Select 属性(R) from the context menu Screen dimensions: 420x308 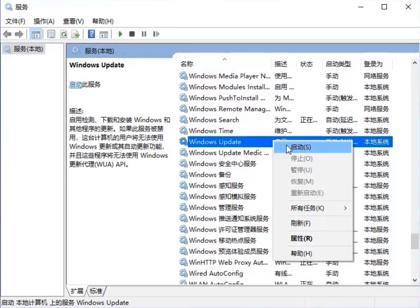pos(301,239)
